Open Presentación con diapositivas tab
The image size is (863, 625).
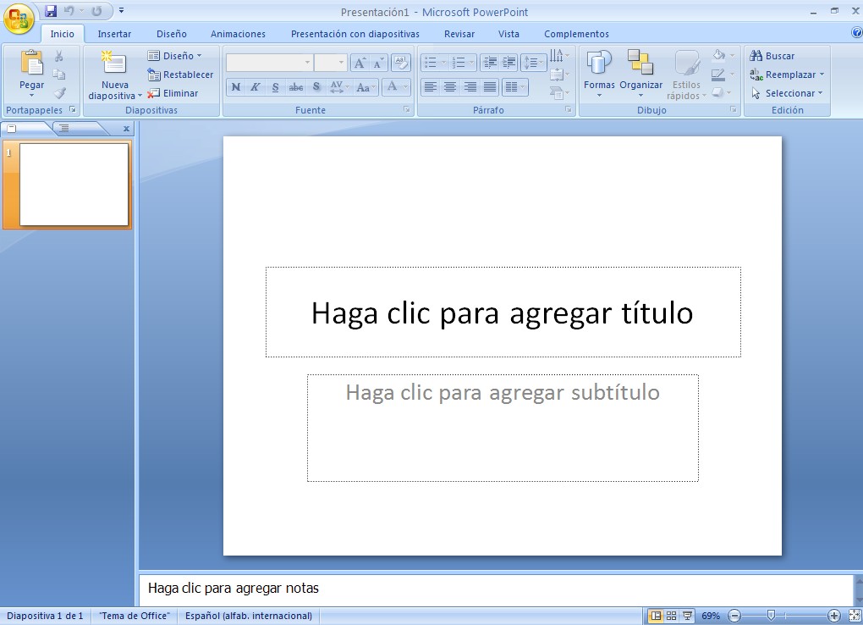click(x=355, y=34)
